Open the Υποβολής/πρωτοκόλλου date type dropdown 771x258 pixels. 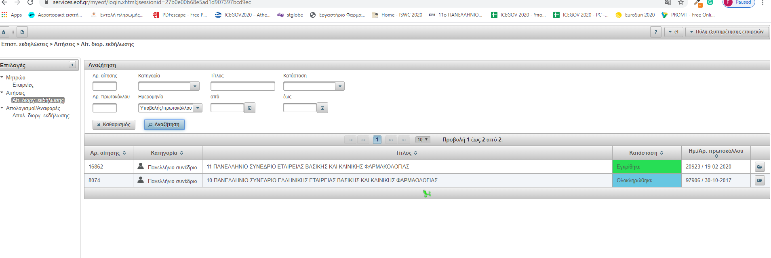point(198,108)
